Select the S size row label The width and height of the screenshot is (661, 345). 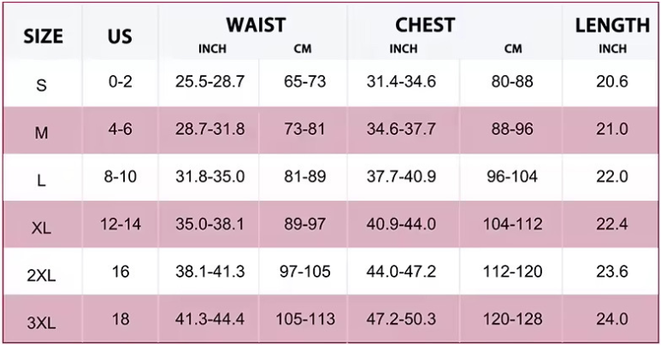[42, 84]
